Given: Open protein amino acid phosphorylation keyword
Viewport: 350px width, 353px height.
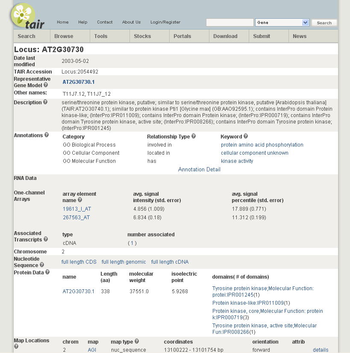Looking at the screenshot, I should coord(262,145).
